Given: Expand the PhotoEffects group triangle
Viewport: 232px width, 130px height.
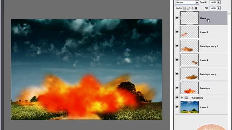Looking at the screenshot, I should pos(182,97).
